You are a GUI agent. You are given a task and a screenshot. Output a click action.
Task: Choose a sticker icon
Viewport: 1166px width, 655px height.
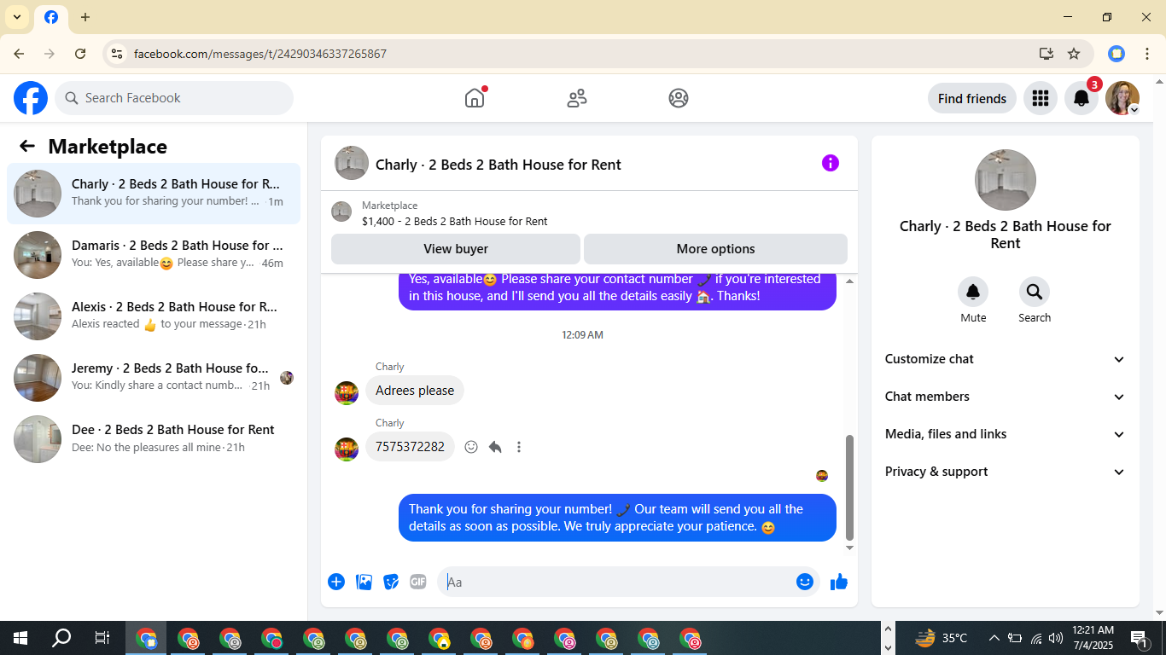[x=391, y=582]
